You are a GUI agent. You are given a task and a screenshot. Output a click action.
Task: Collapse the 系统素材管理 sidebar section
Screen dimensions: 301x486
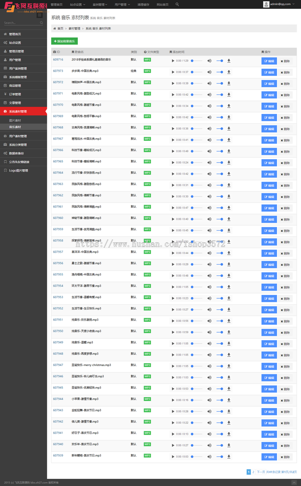click(23, 111)
